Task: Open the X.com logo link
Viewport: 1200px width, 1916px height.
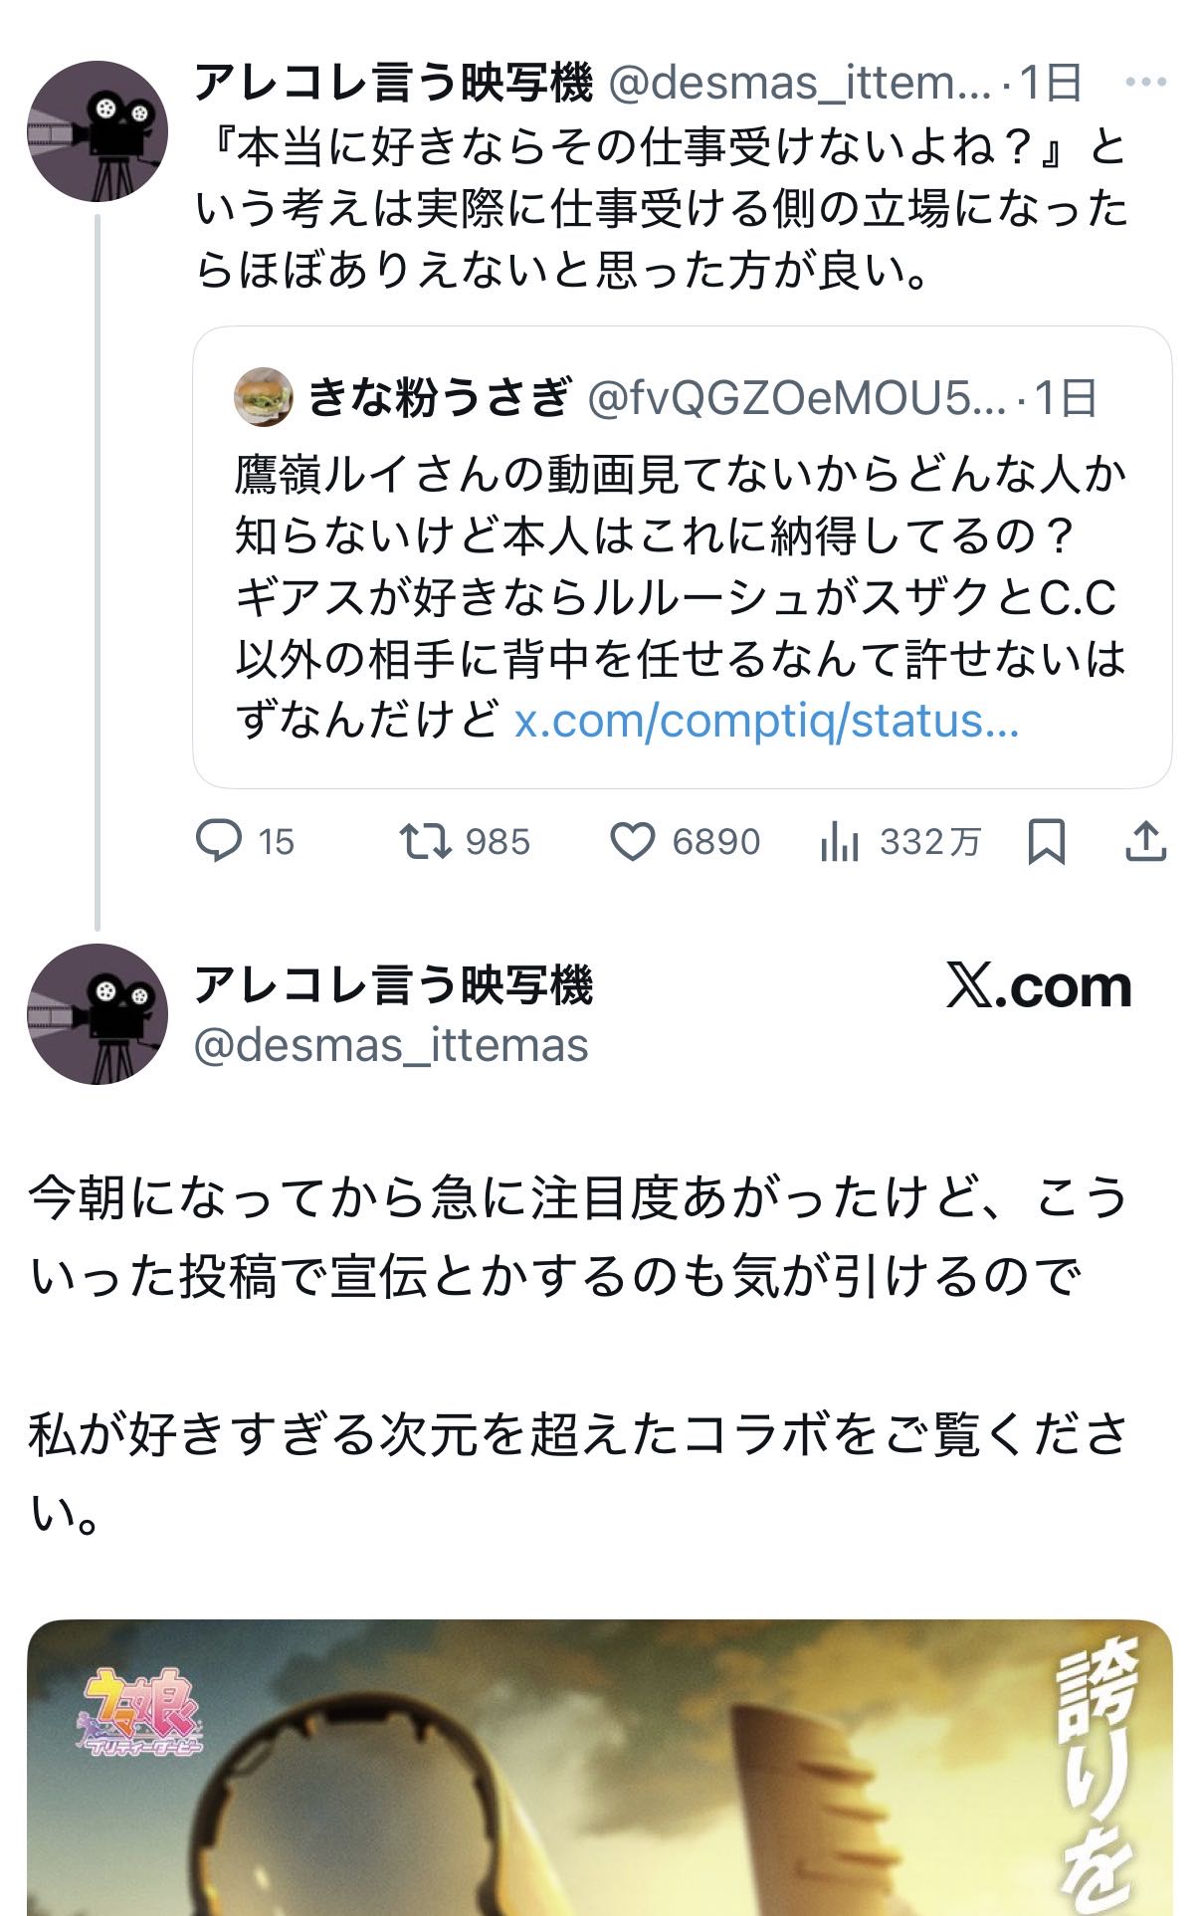Action: (x=1038, y=986)
